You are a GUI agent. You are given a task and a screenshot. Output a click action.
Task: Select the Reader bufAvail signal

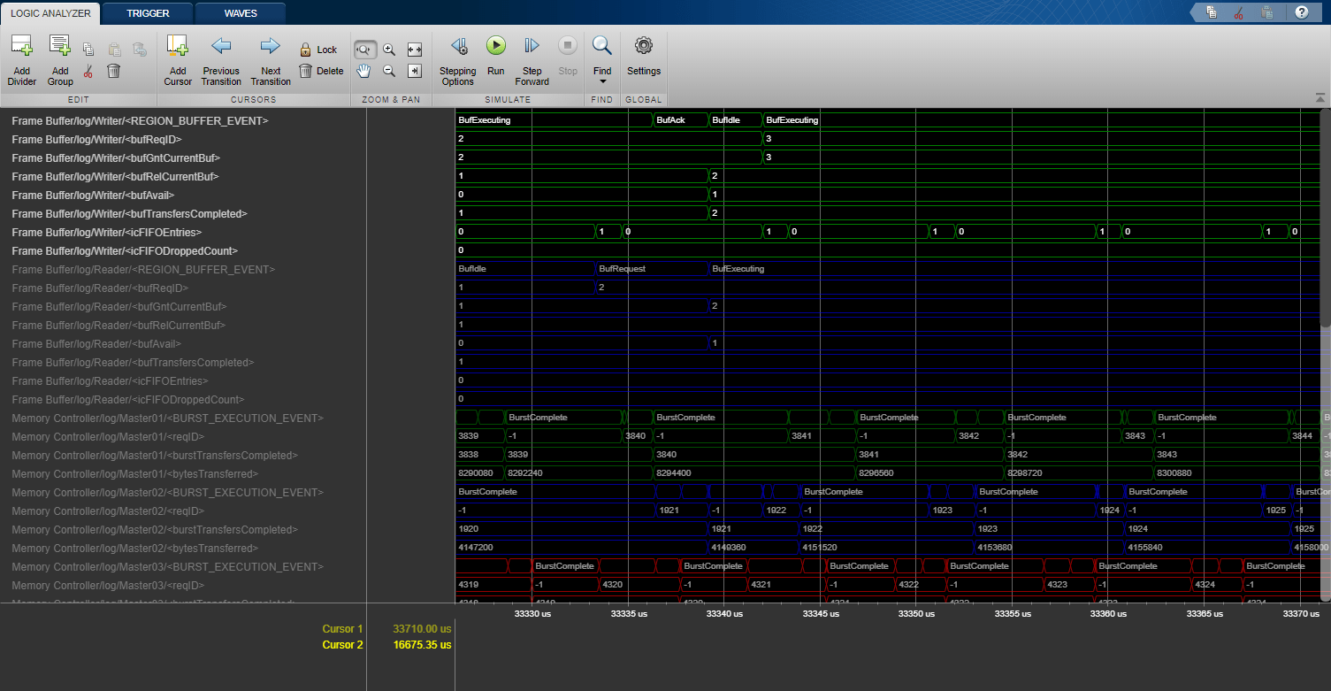[x=96, y=343]
